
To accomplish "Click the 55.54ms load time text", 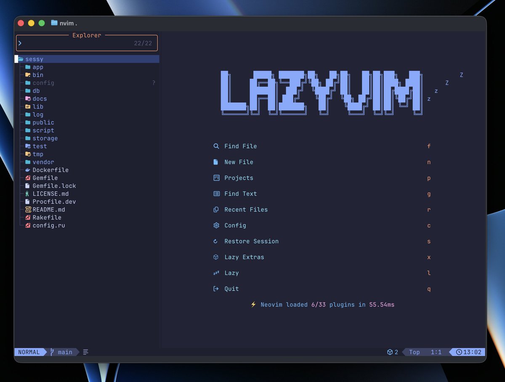I will [x=382, y=305].
